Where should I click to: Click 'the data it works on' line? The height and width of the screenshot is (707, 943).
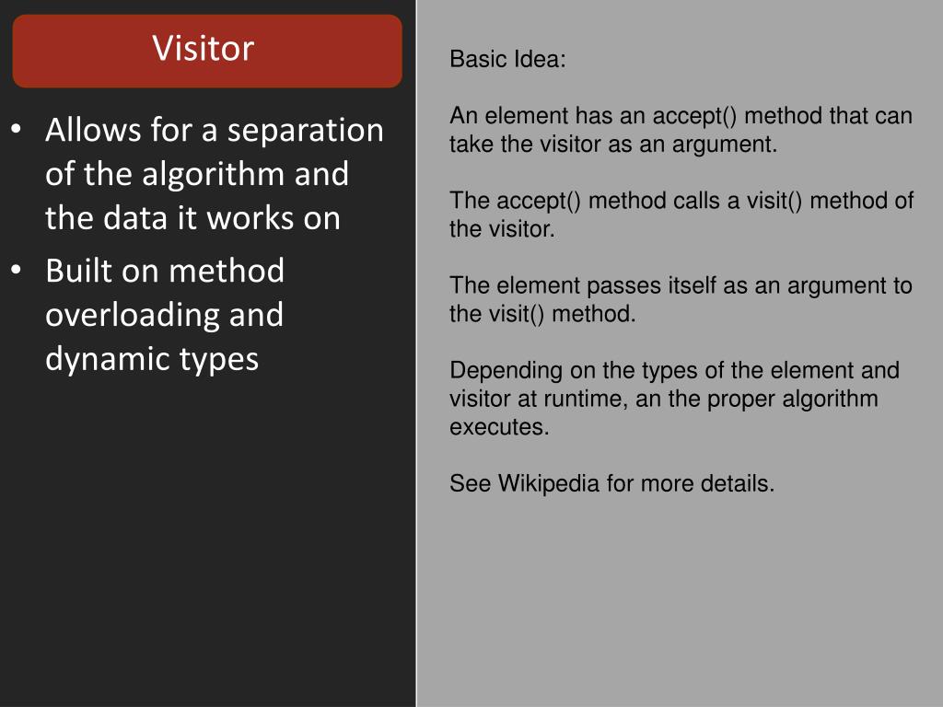[192, 217]
